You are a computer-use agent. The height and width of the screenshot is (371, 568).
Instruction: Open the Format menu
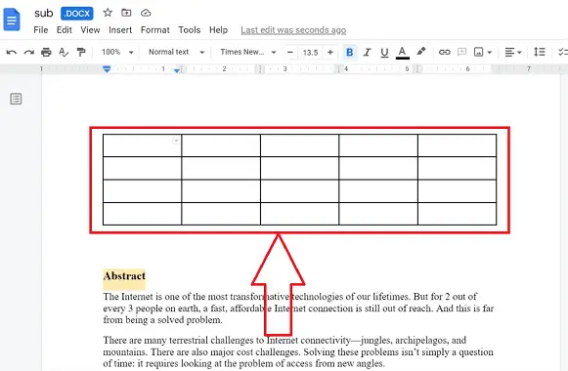pyautogui.click(x=155, y=30)
